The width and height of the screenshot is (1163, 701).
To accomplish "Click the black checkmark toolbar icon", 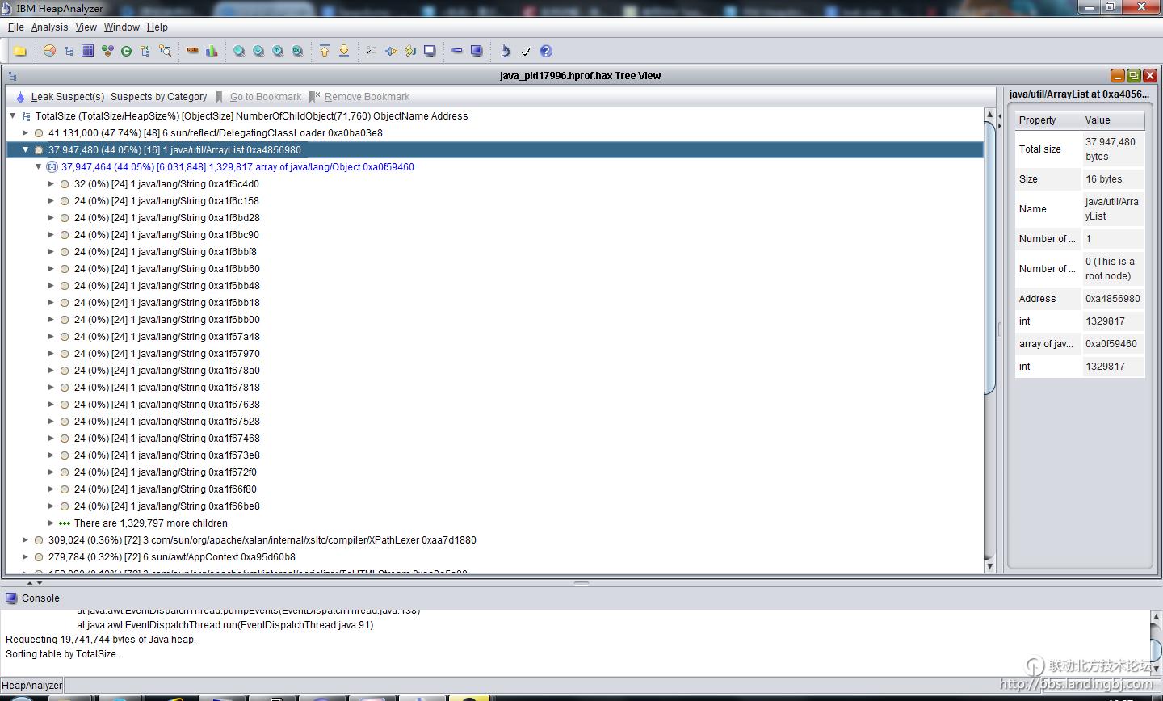I will tap(526, 51).
